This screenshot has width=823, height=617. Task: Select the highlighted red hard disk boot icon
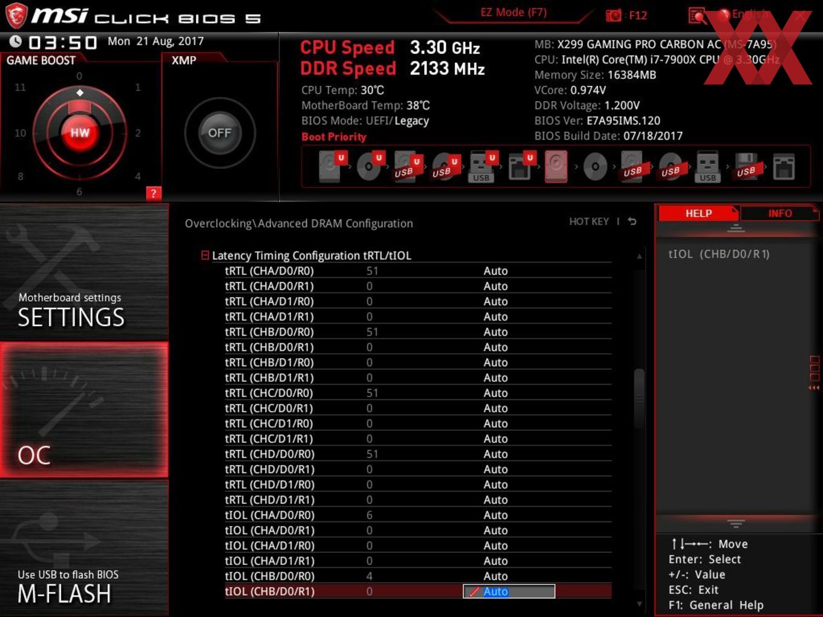coord(557,166)
